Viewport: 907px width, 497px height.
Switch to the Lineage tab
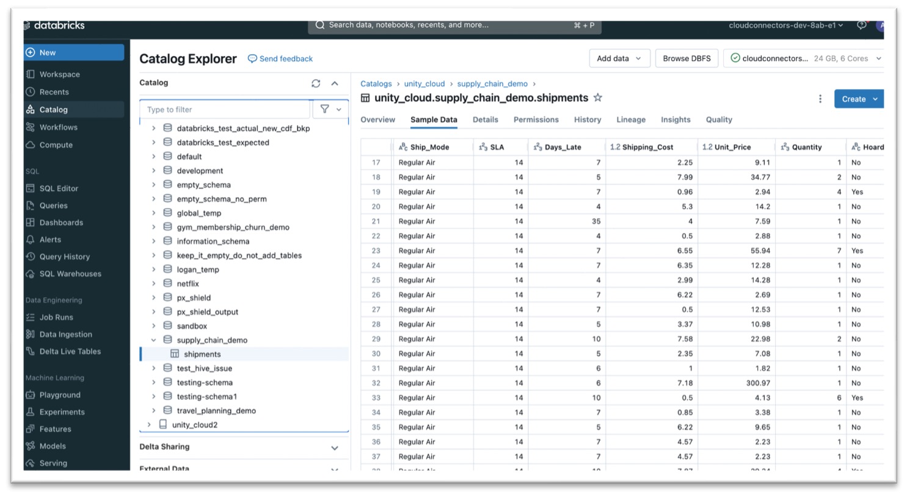(631, 120)
